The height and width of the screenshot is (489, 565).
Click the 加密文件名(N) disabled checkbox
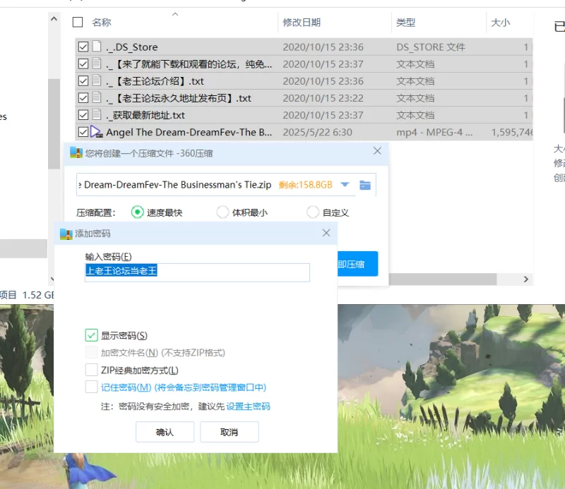[91, 352]
